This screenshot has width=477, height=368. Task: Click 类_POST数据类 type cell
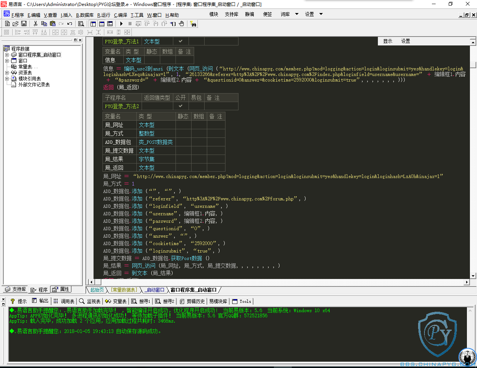(156, 142)
